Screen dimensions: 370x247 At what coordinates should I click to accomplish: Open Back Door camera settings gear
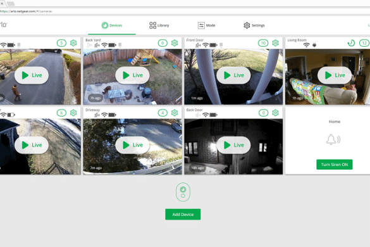[x=275, y=113]
